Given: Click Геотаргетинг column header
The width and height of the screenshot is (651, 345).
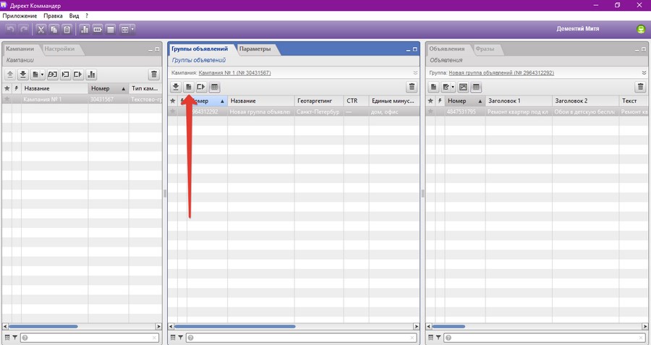Looking at the screenshot, I should (319, 101).
